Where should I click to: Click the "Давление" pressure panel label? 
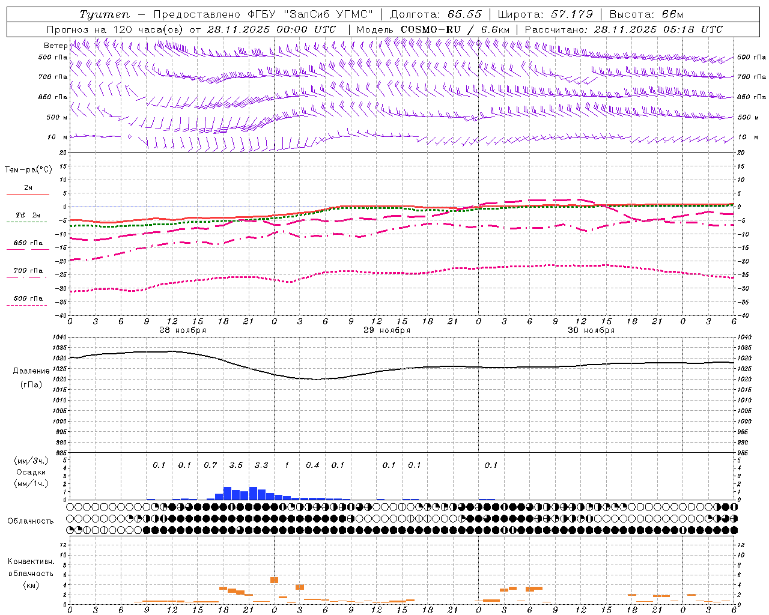30,371
